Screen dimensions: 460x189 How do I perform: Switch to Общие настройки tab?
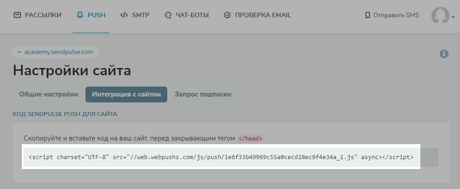(x=49, y=94)
